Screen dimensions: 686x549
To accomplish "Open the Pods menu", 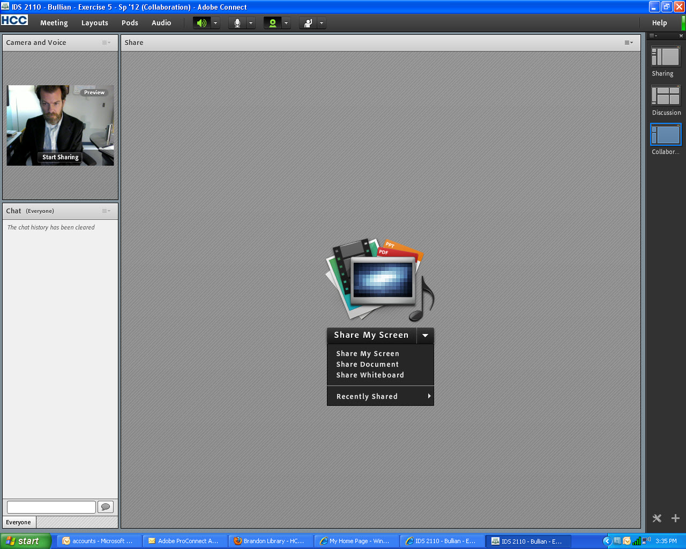I will tap(130, 23).
